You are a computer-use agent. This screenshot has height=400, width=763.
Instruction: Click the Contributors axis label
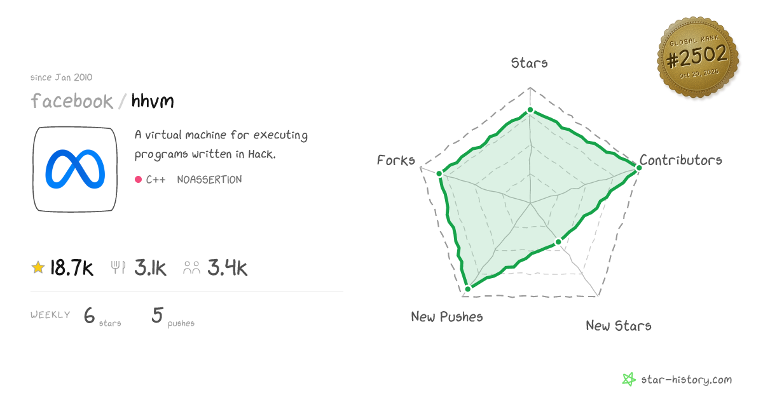[681, 160]
